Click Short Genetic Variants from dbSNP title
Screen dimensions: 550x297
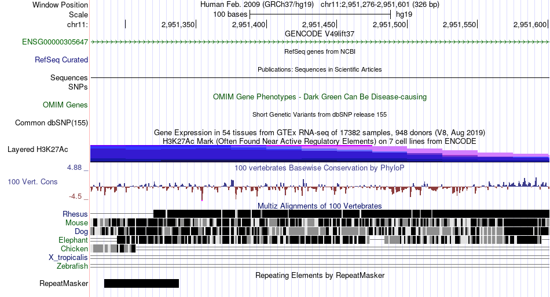pos(320,114)
